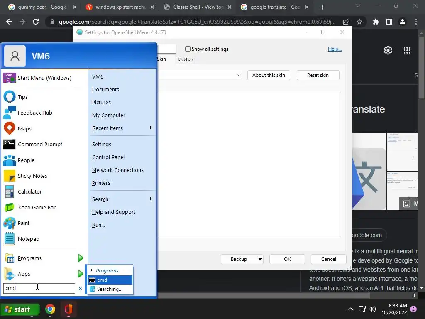Viewport: 425px width, 319px height.
Task: Expand the Programs submenu arrow
Action: click(x=80, y=258)
